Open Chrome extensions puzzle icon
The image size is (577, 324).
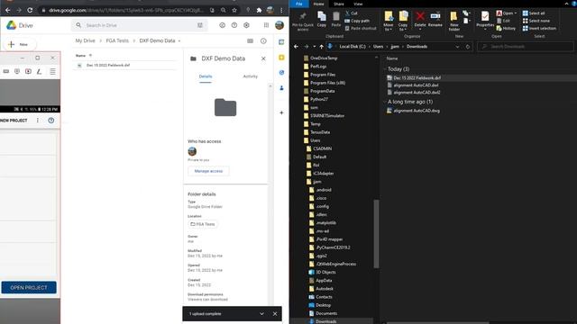click(259, 10)
